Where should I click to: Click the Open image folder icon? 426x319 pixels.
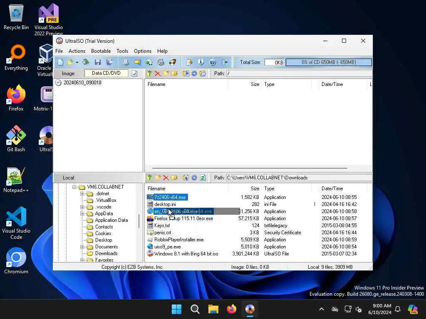[x=70, y=62]
